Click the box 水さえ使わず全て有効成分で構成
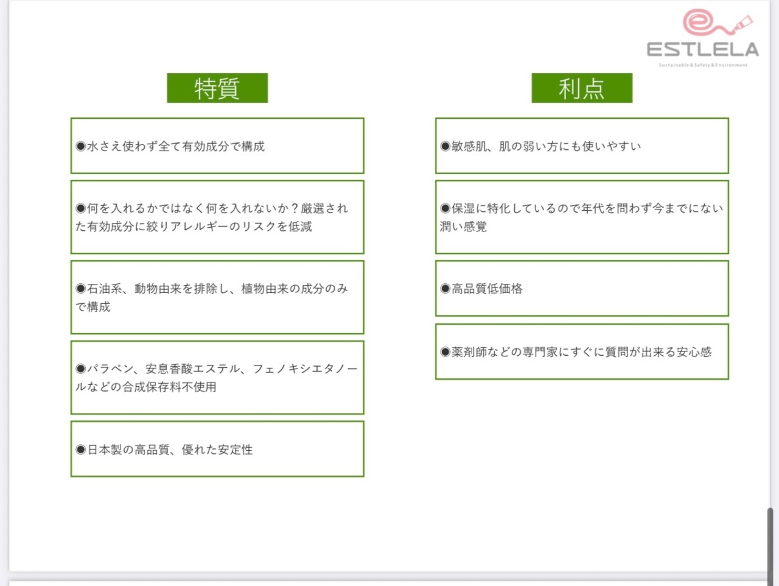 [x=217, y=146]
